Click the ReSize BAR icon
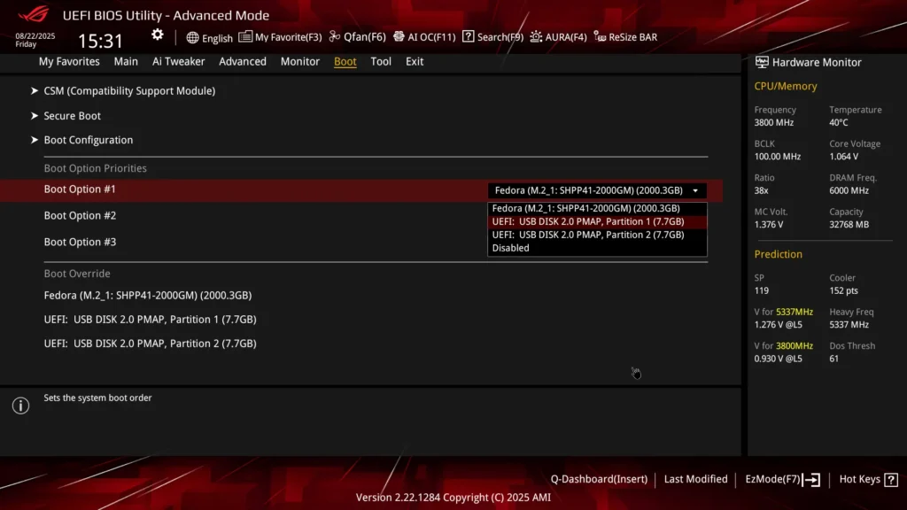 (600, 37)
